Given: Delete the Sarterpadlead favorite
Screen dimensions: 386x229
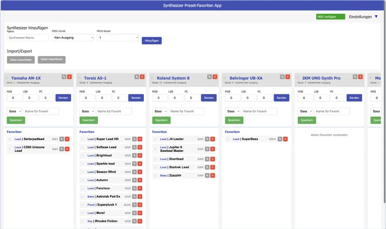Looking at the screenshot, I should click(67, 139).
